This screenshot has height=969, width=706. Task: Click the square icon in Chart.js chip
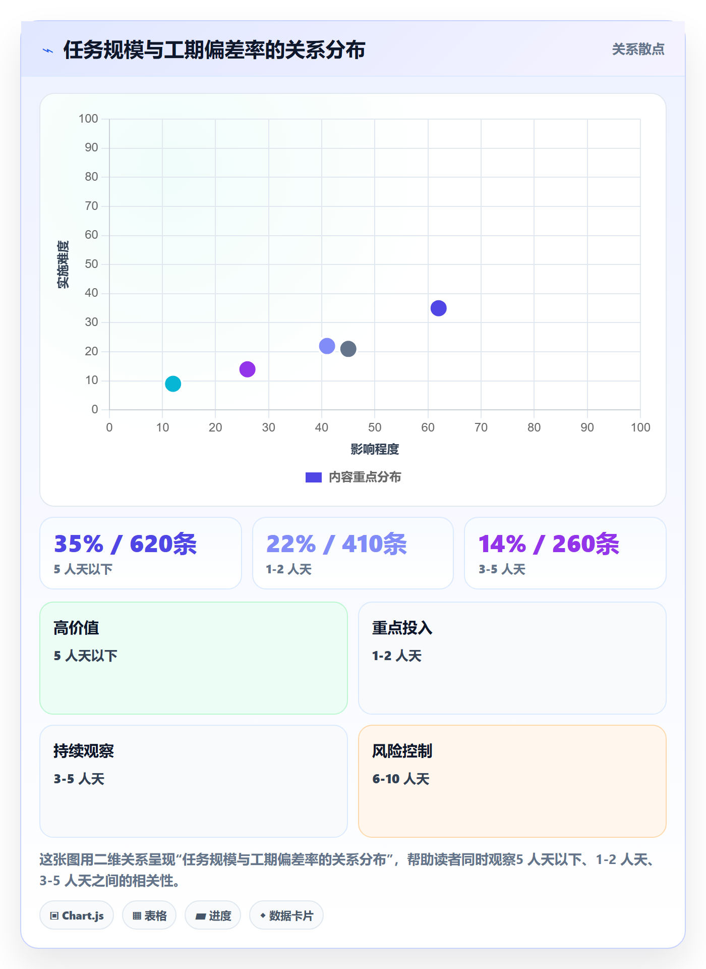54,916
